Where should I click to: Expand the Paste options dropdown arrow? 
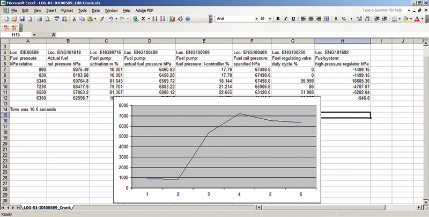click(95, 19)
